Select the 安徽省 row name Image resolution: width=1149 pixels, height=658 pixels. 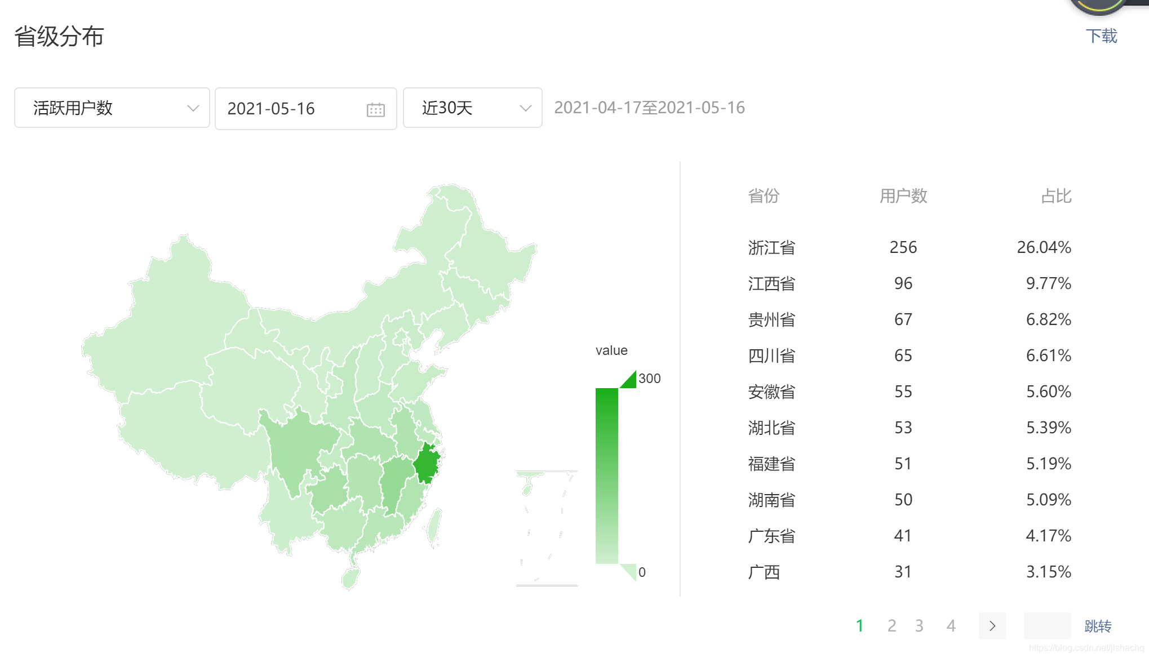[771, 392]
